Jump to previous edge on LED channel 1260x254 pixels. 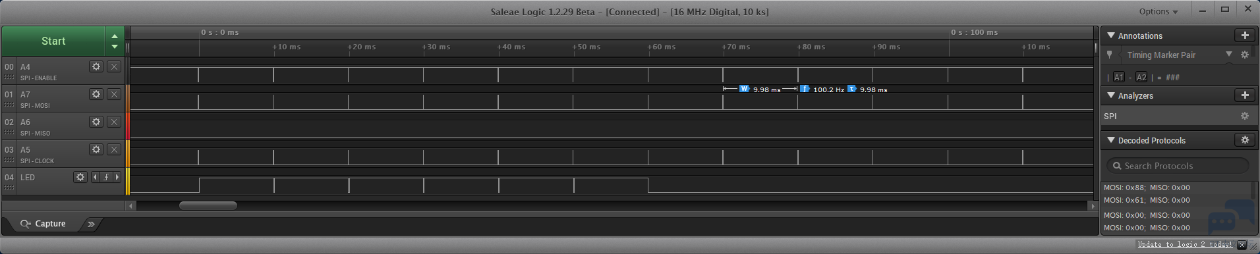point(95,177)
